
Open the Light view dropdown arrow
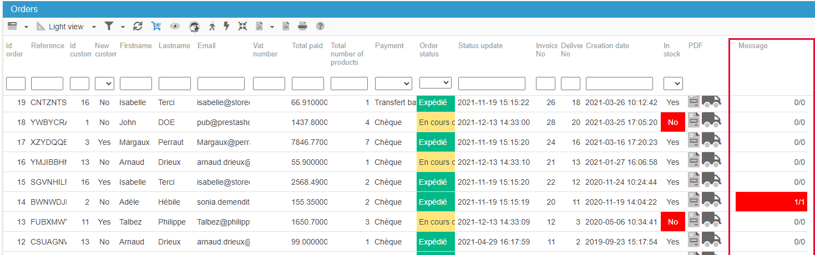pyautogui.click(x=94, y=27)
